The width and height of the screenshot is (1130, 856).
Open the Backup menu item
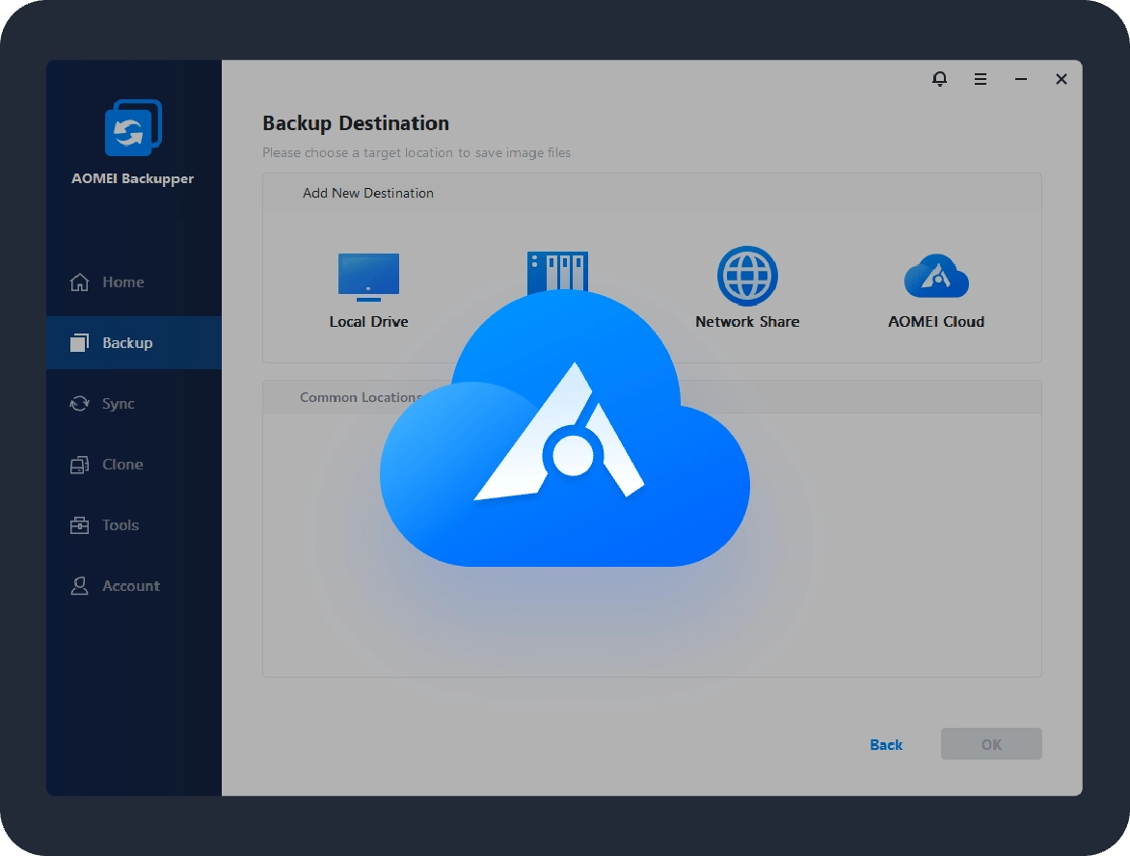[x=134, y=342]
